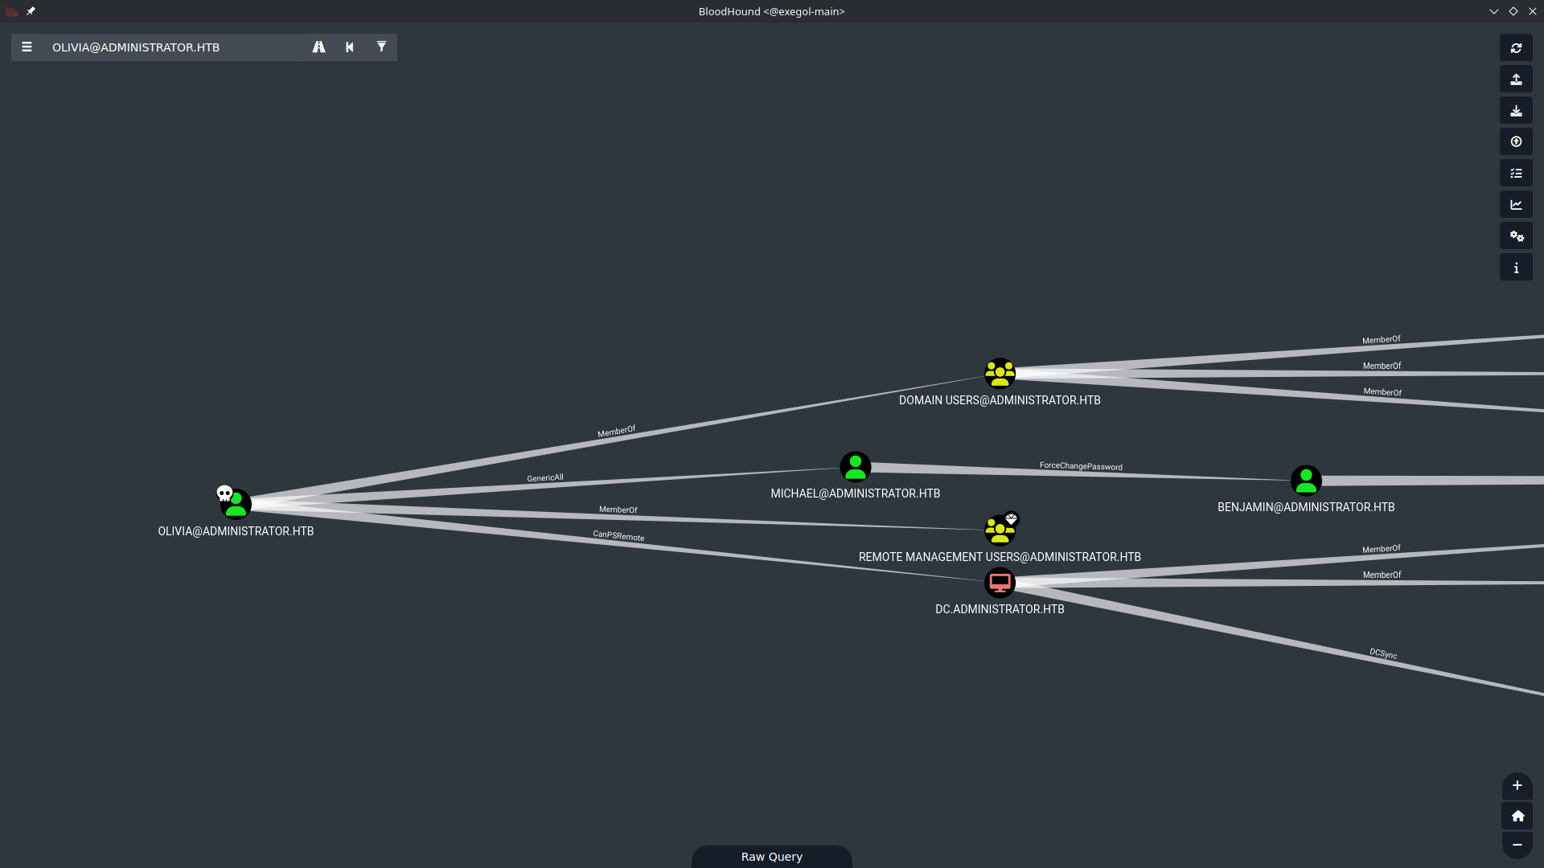The height and width of the screenshot is (868, 1544).
Task: Click the GenericAll edge label
Action: [x=545, y=478]
